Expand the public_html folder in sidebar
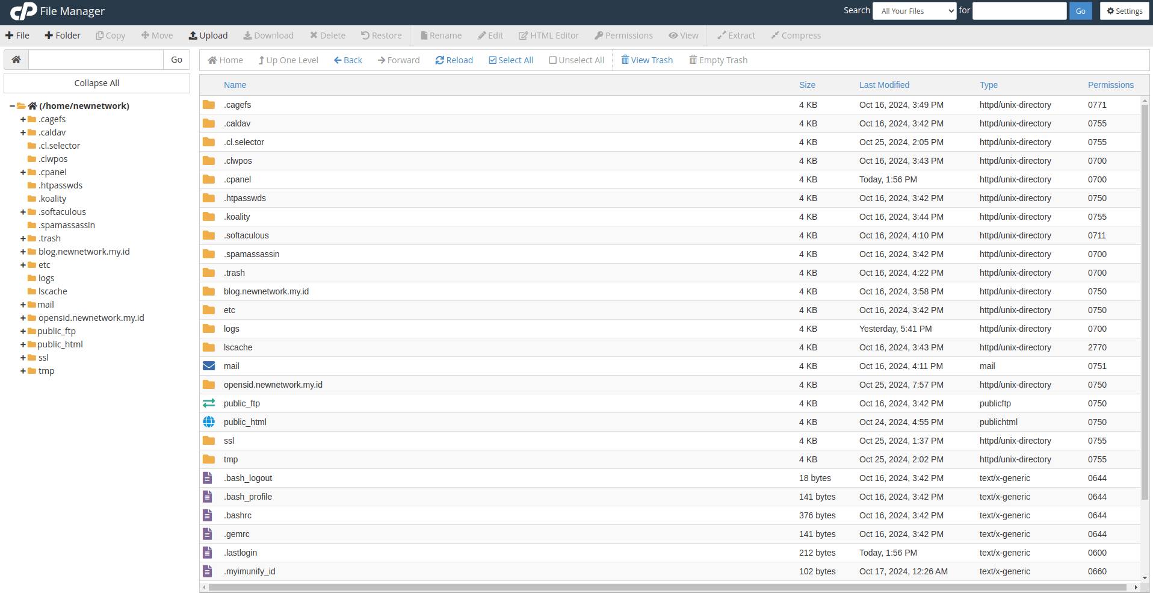 tap(22, 344)
